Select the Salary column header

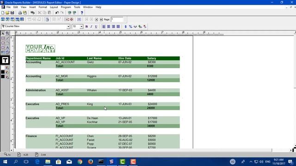pos(152,59)
